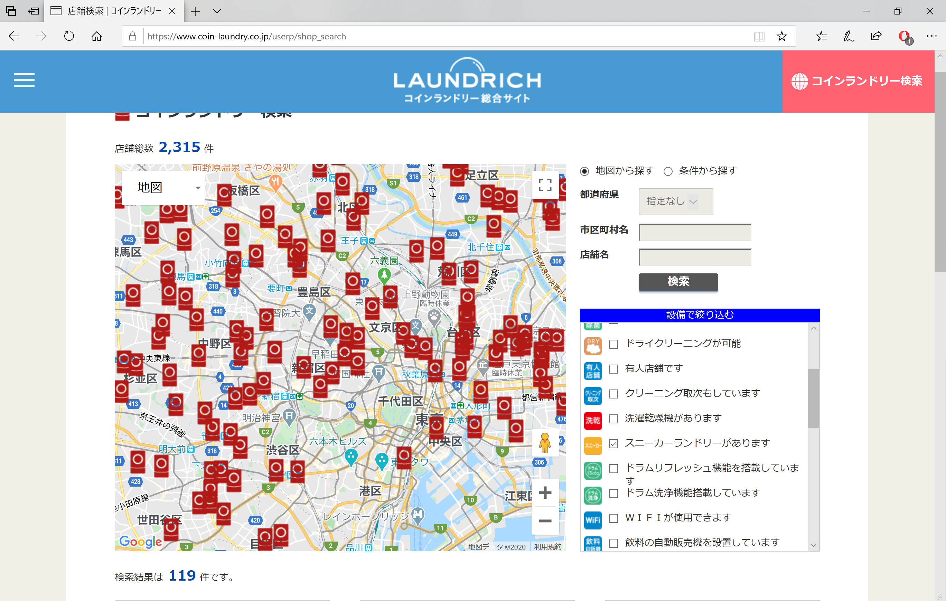
Task: Close the 店舗検索 tab
Action: point(172,11)
